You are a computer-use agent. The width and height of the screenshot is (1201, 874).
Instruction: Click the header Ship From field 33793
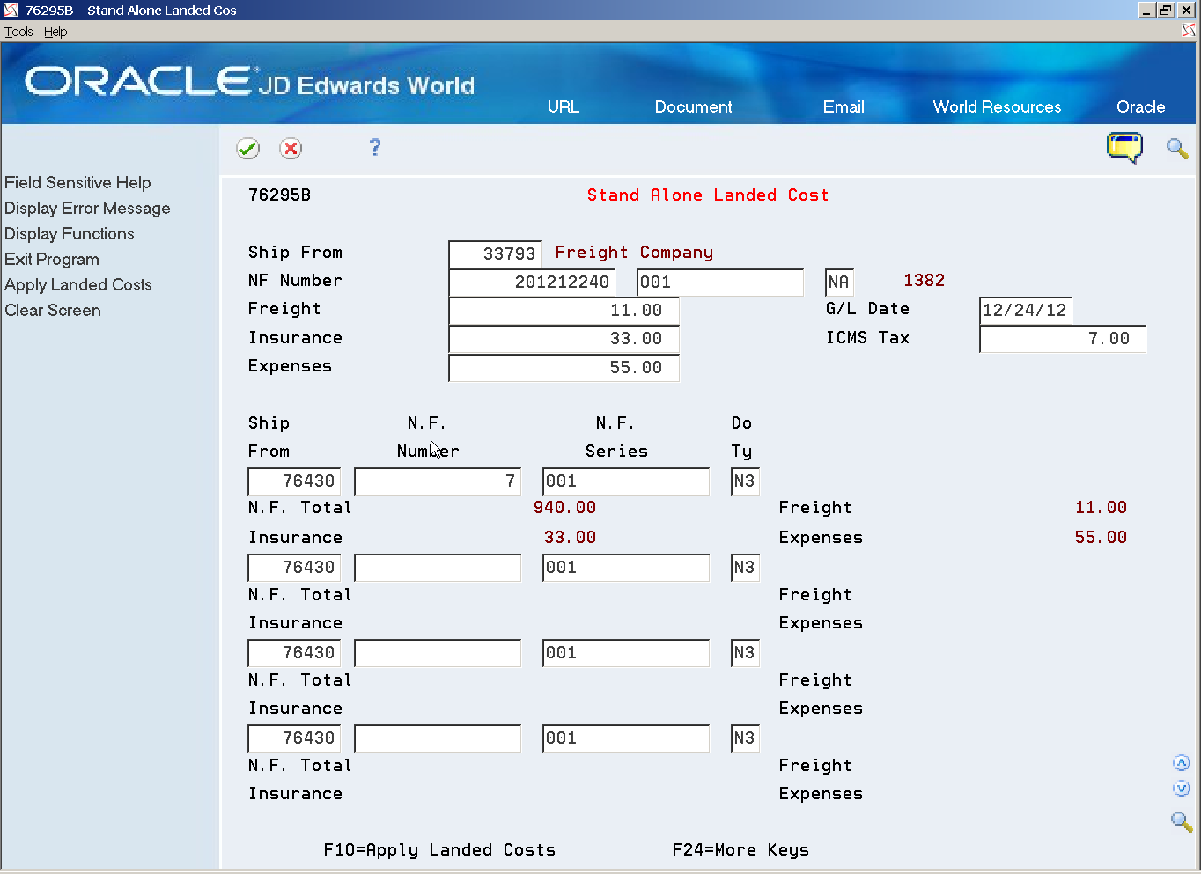coord(495,253)
